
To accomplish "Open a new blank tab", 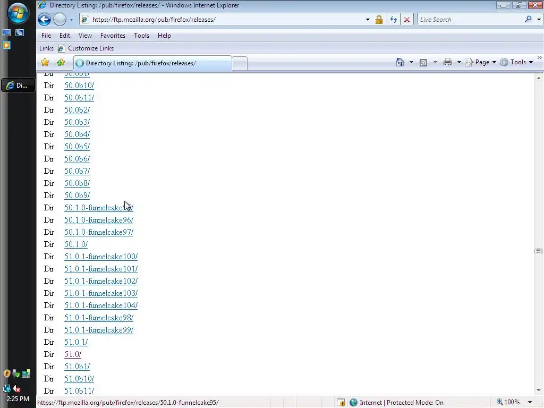I will 240,64.
